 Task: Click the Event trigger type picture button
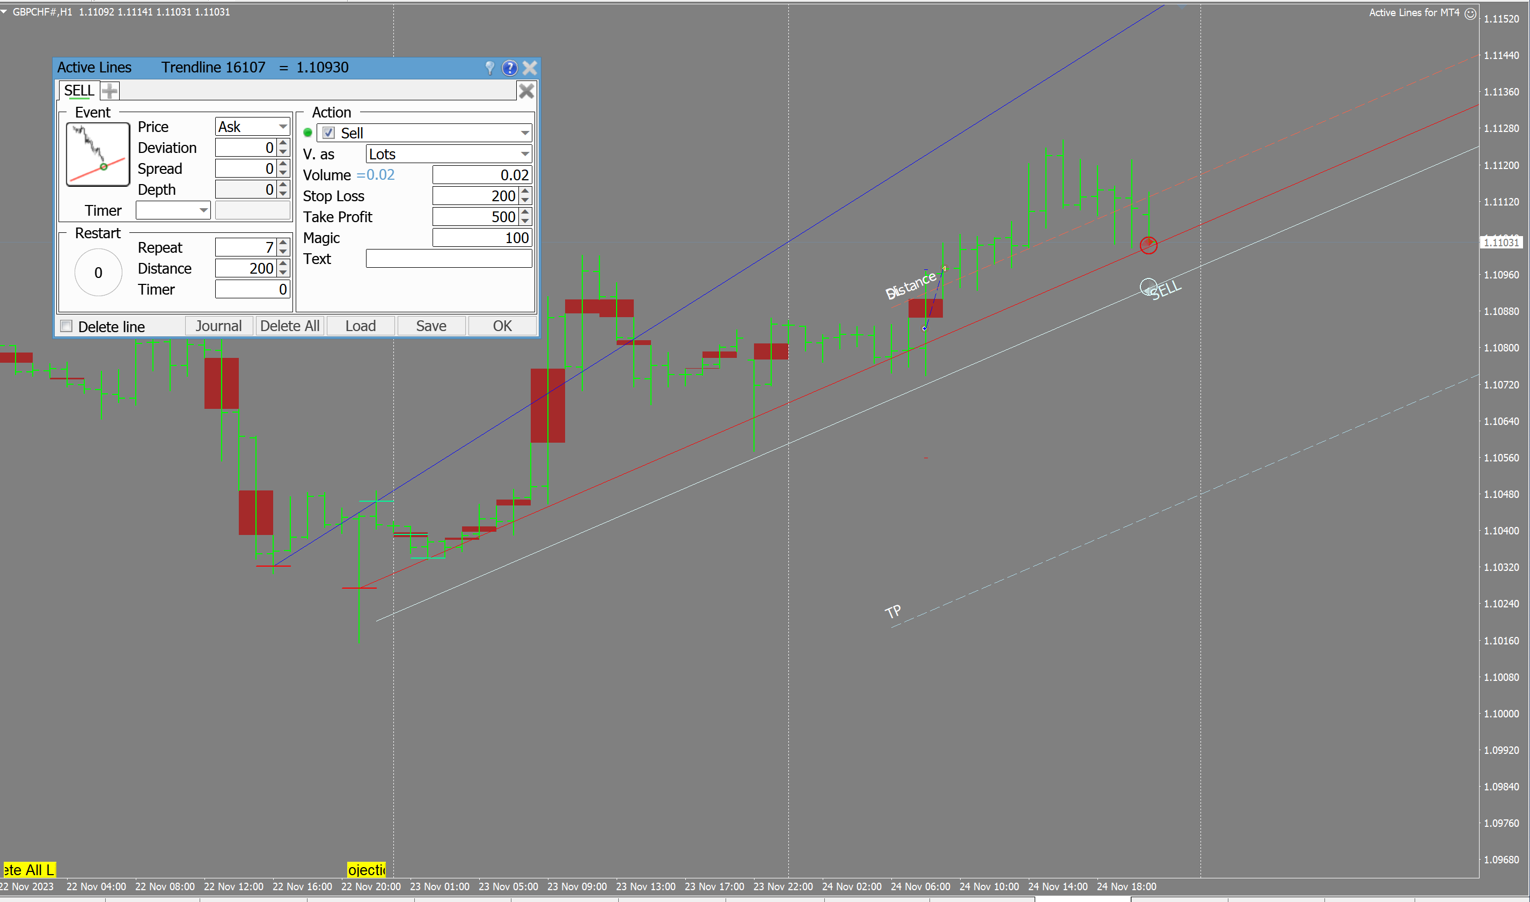(98, 154)
